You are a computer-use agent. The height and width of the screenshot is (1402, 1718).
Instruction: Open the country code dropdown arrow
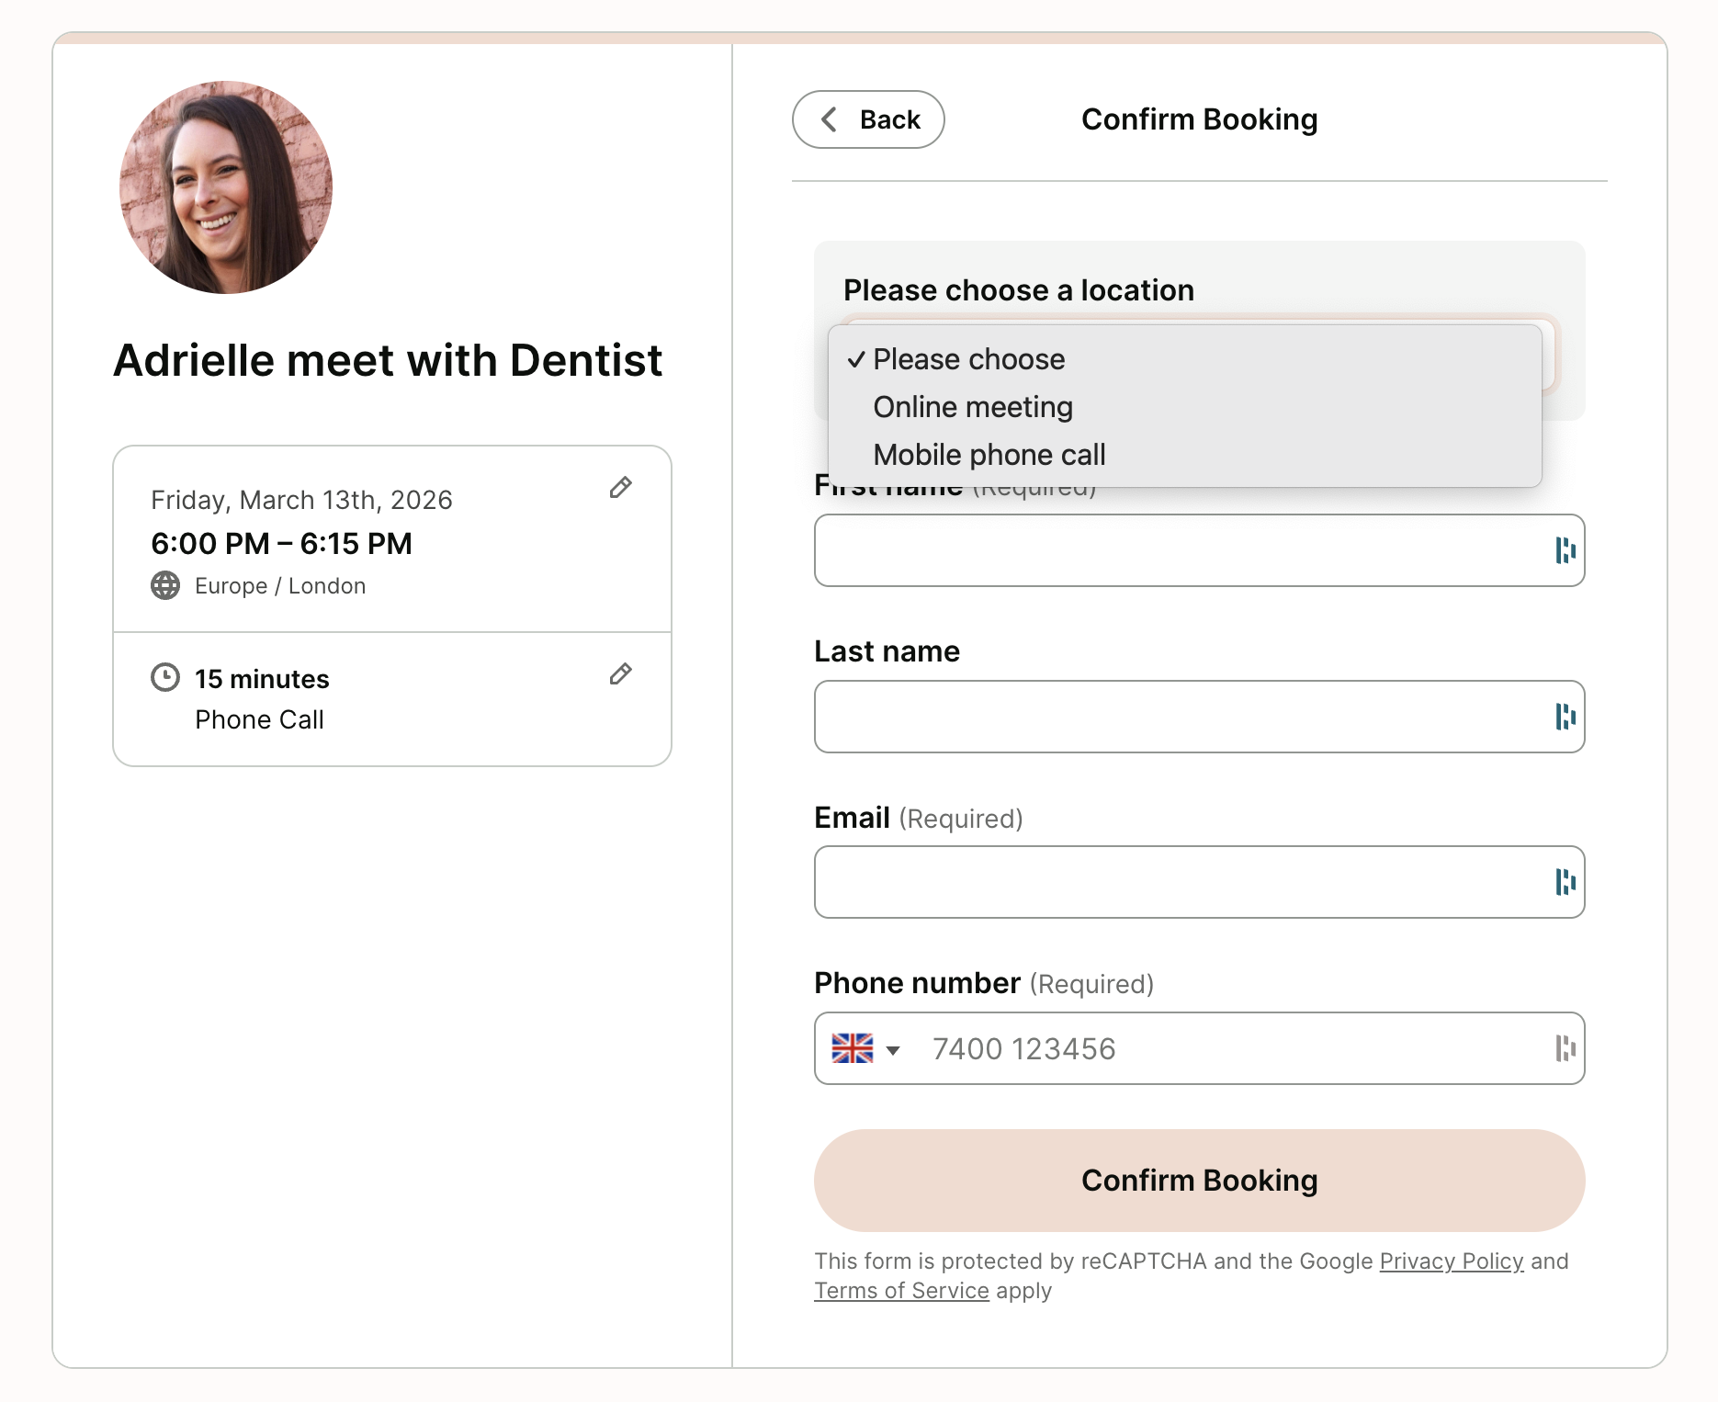pos(892,1048)
